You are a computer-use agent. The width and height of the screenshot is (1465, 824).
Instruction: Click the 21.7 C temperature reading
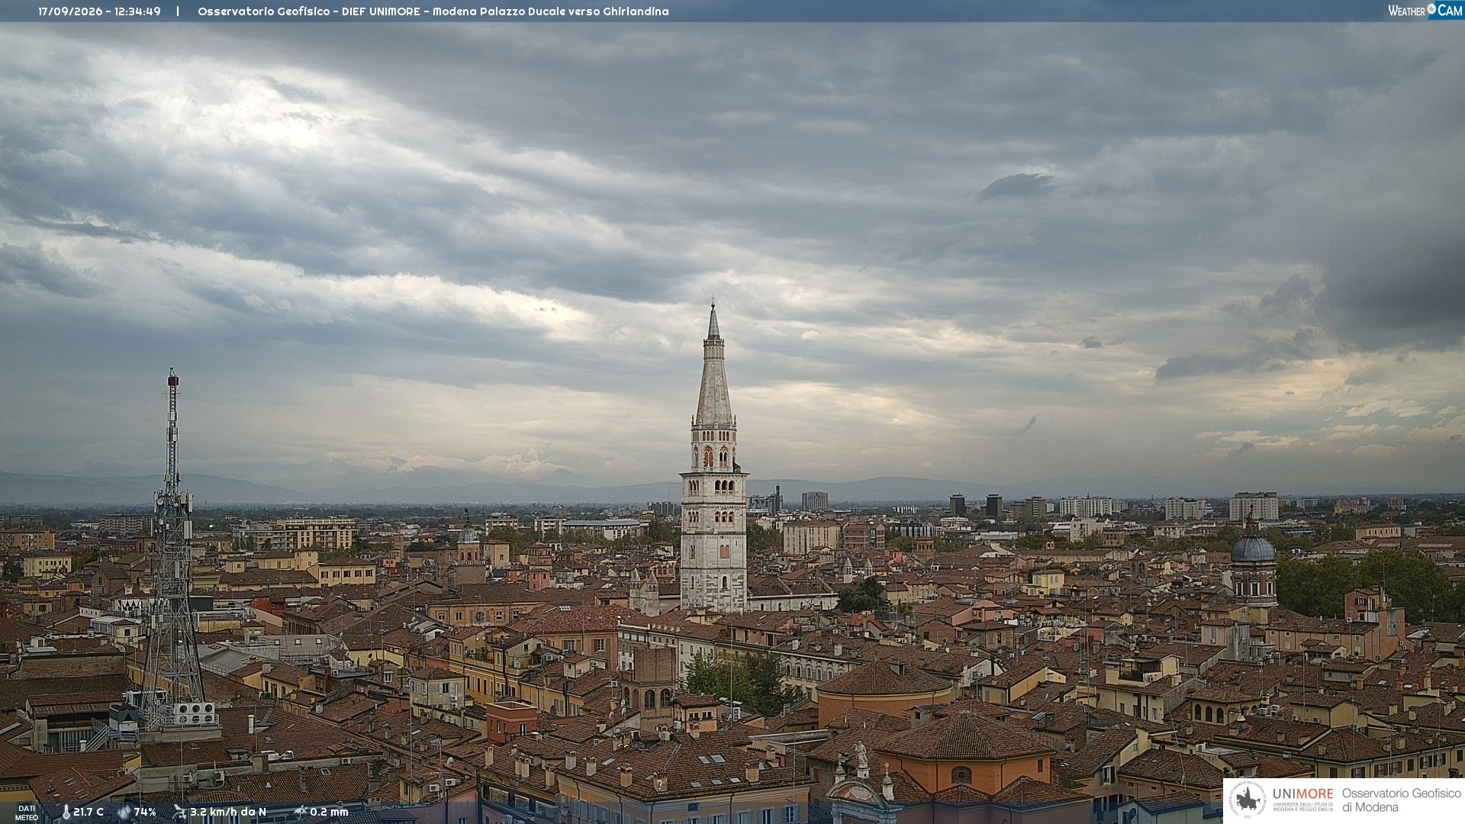pyautogui.click(x=89, y=812)
